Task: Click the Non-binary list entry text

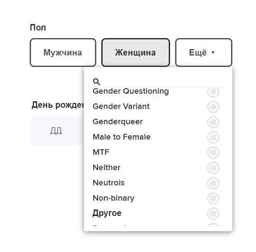Action: [x=113, y=198]
